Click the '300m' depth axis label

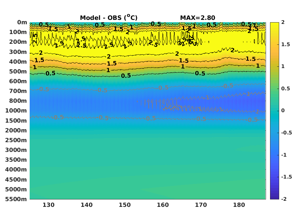(x=18, y=52)
